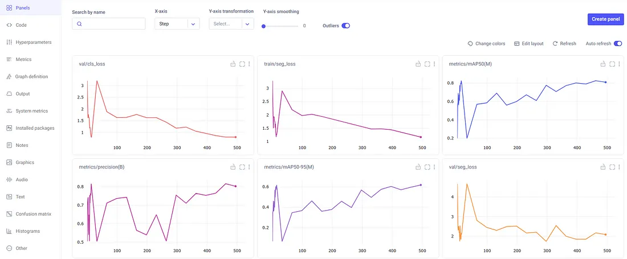Select Histograms in the sidebar

point(27,231)
